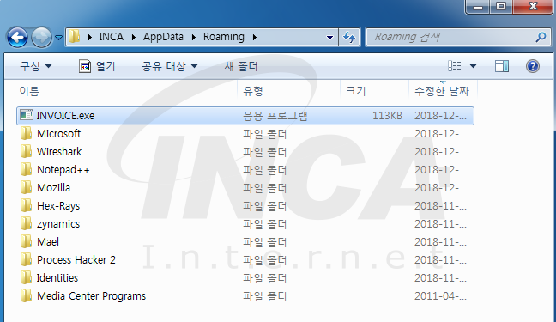The width and height of the screenshot is (556, 322).
Task: Select the Process Hacker 2 folder name
Action: pos(76,260)
